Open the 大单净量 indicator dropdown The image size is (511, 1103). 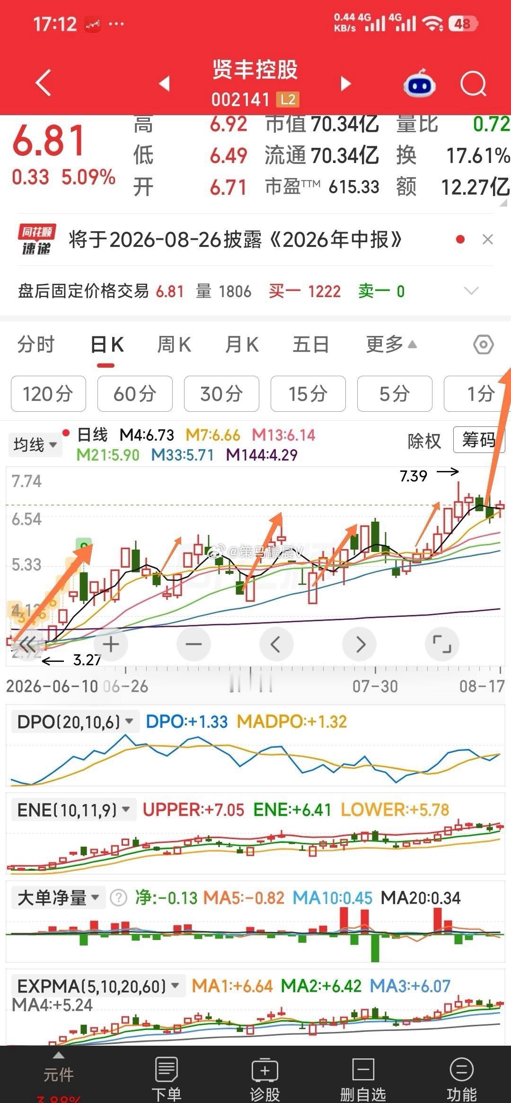pos(58,898)
